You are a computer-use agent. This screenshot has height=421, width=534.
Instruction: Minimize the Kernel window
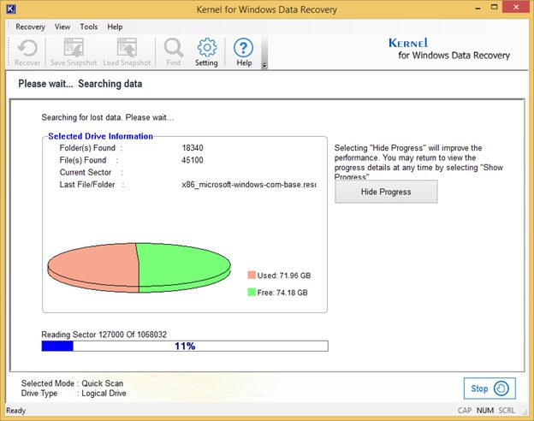[478, 8]
